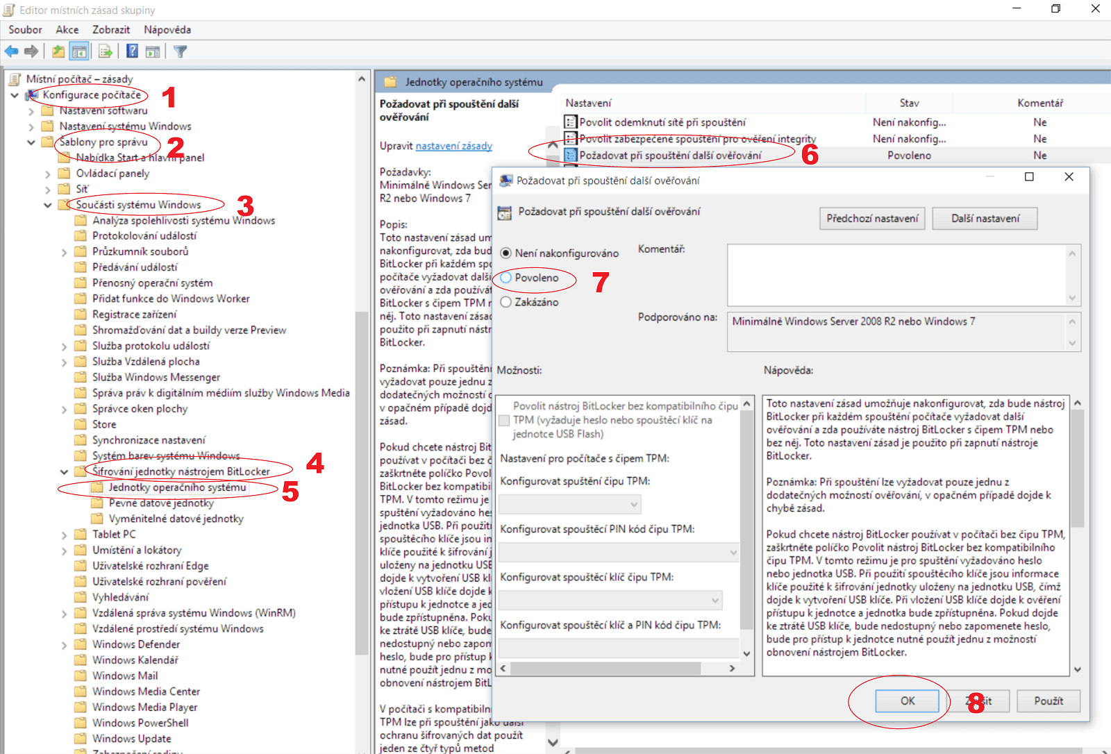Click the Další nastavení button

pyautogui.click(x=985, y=218)
